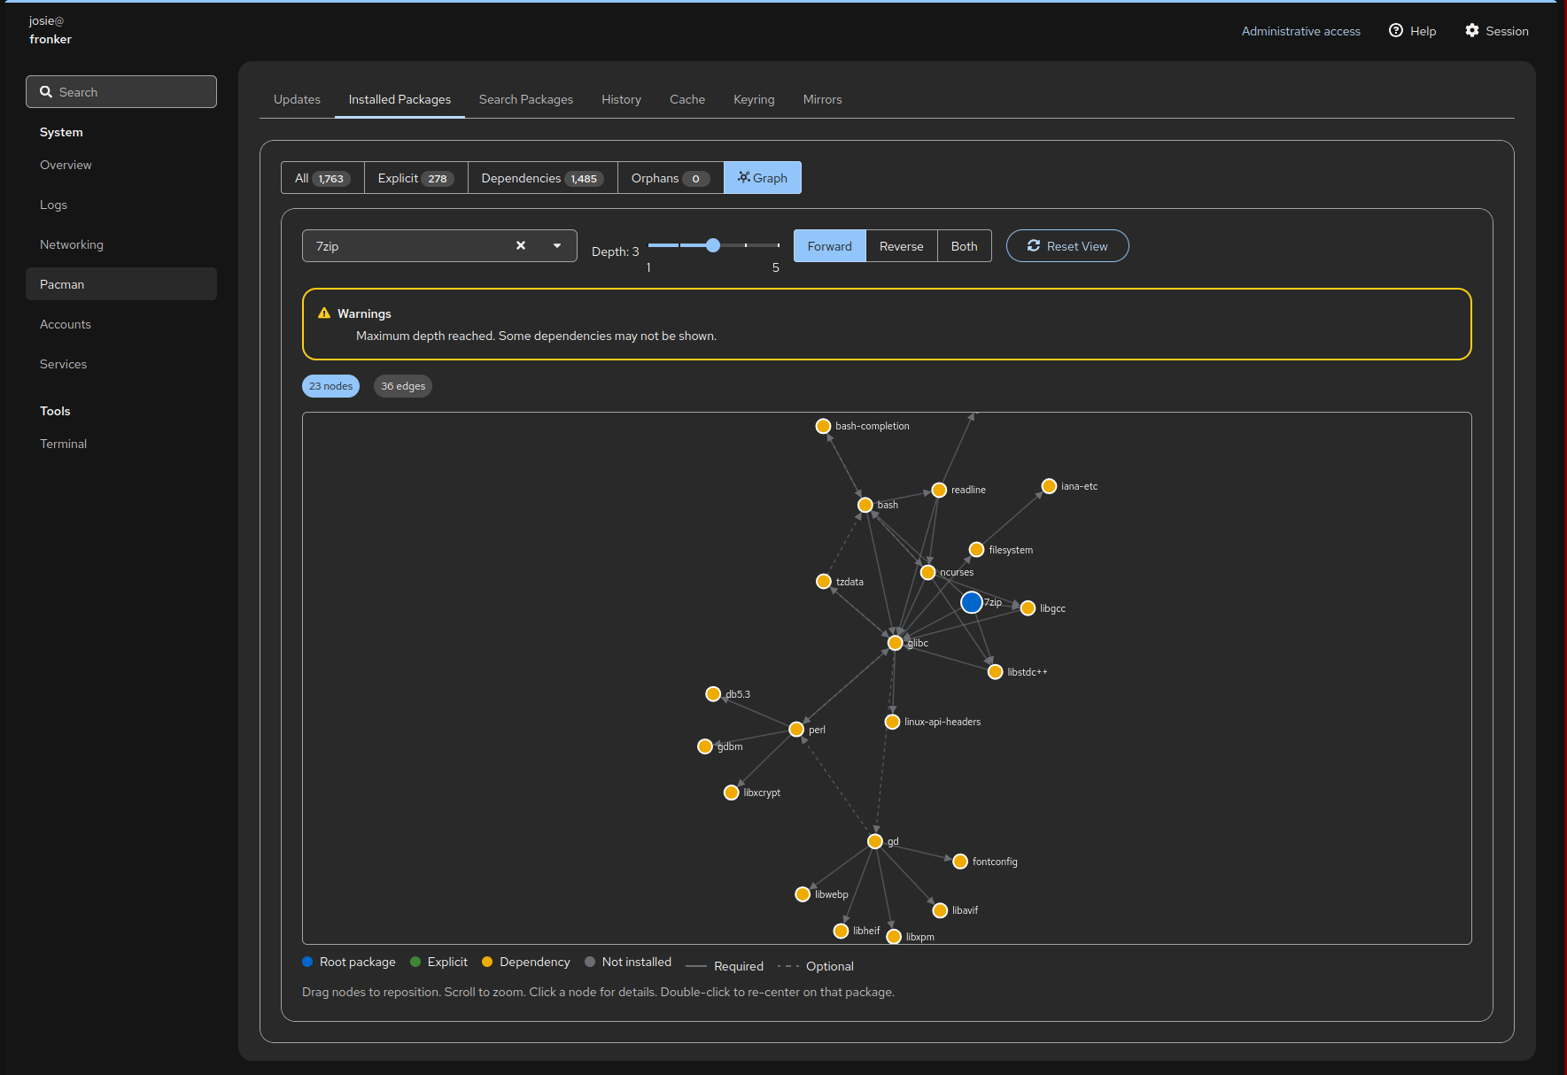Select the glibc dependency node
This screenshot has height=1075, width=1567.
[895, 643]
